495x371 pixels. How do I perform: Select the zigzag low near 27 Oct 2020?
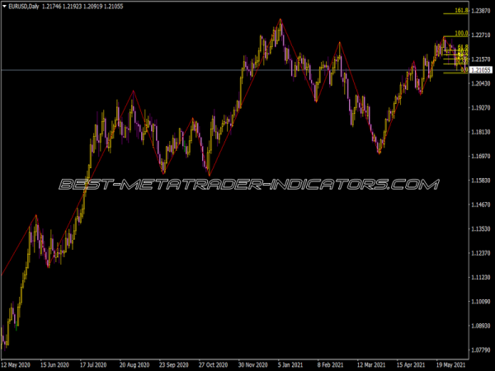click(x=209, y=176)
